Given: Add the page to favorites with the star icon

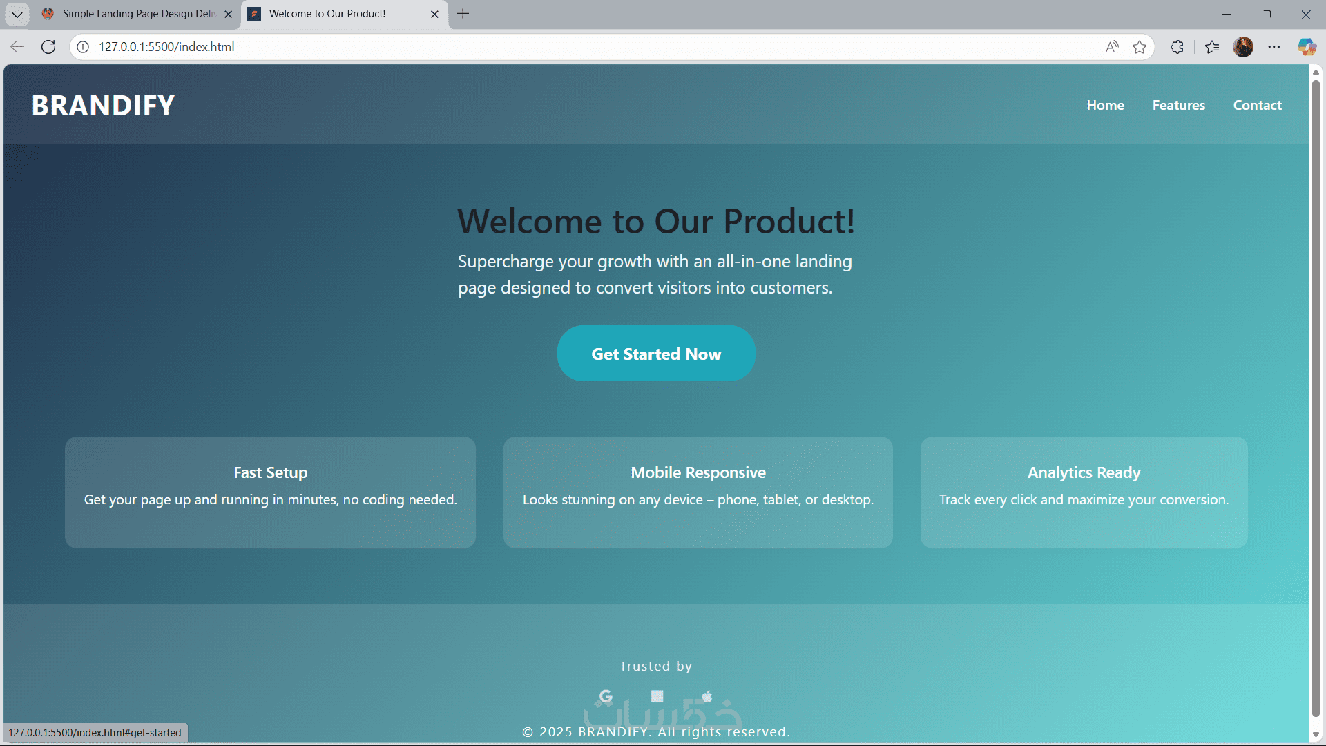Looking at the screenshot, I should coord(1140,47).
